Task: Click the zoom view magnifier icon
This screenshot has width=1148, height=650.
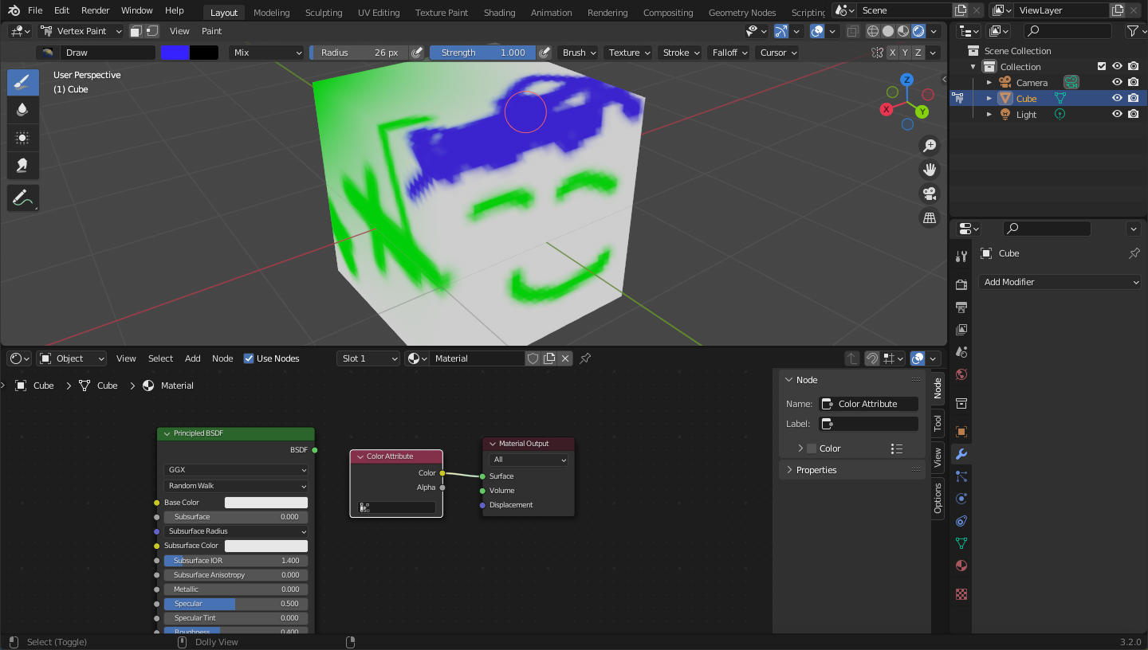Action: [x=929, y=145]
